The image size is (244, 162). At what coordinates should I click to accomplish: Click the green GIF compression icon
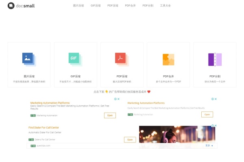(75, 60)
